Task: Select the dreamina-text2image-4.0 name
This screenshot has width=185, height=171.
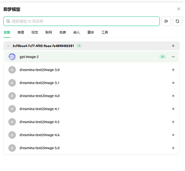Action: [39, 96]
